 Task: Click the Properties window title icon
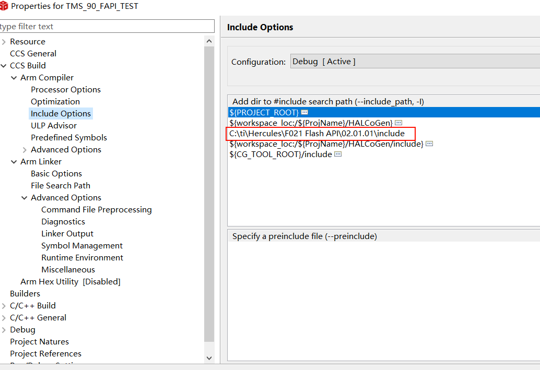4,6
